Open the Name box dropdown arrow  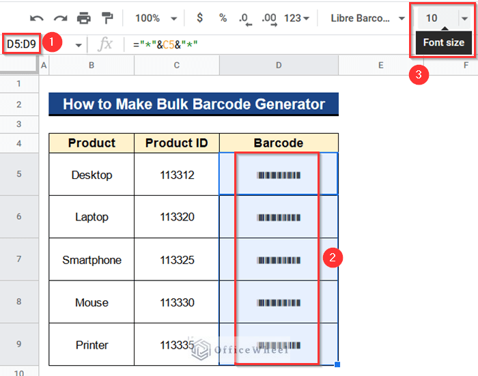click(79, 46)
